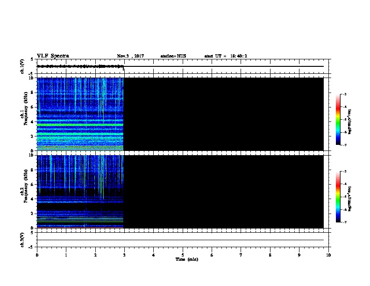Click the "5" tick on ch.3(V) axis
The image size is (370, 286).
(33, 233)
